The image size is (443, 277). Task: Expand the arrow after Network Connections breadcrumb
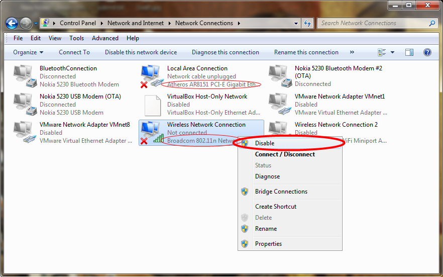[x=239, y=23]
